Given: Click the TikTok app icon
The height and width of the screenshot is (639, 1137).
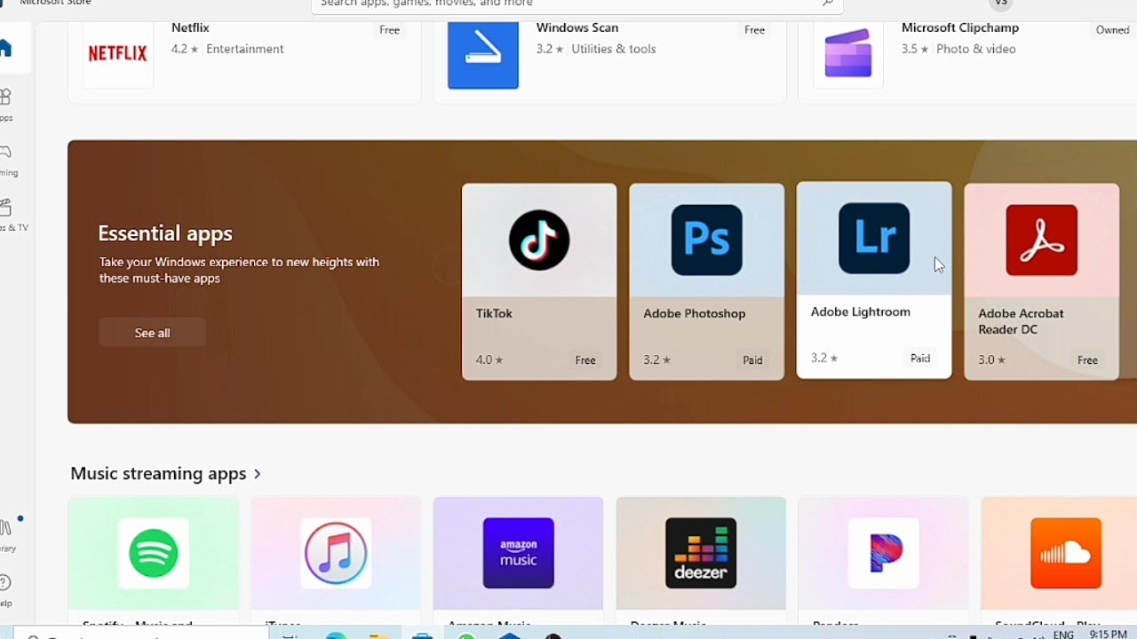Looking at the screenshot, I should click(x=539, y=240).
